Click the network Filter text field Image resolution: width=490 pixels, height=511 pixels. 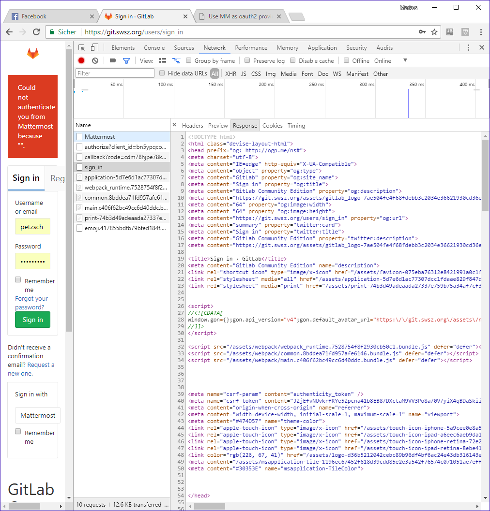click(x=115, y=73)
